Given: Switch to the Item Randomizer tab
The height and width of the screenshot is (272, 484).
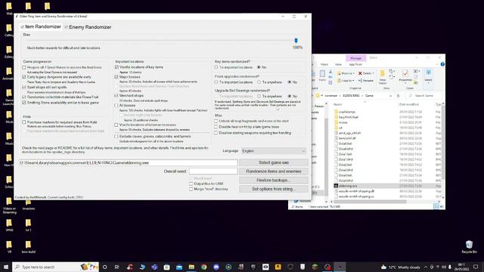Looking at the screenshot, I should click(x=40, y=27).
